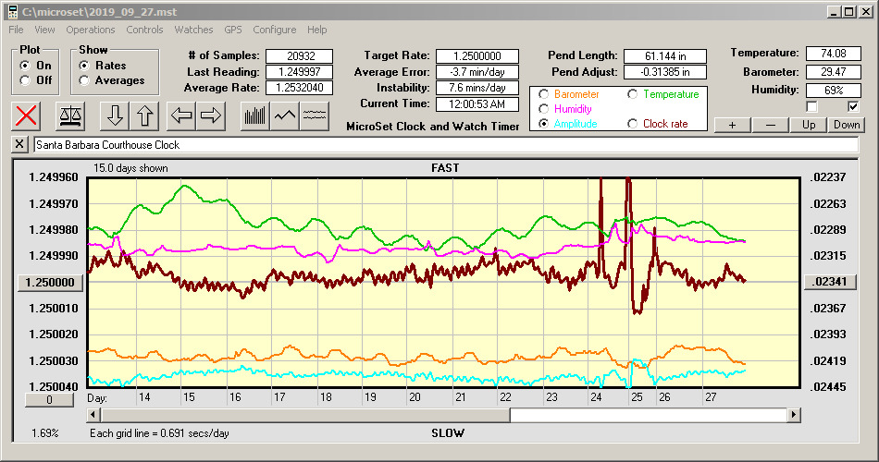Turn Plot off with the Off radio
Screen dimensions: 879x462
pyautogui.click(x=25, y=80)
